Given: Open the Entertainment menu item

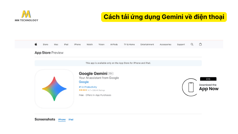Looking at the screenshot, I should click(x=147, y=45).
